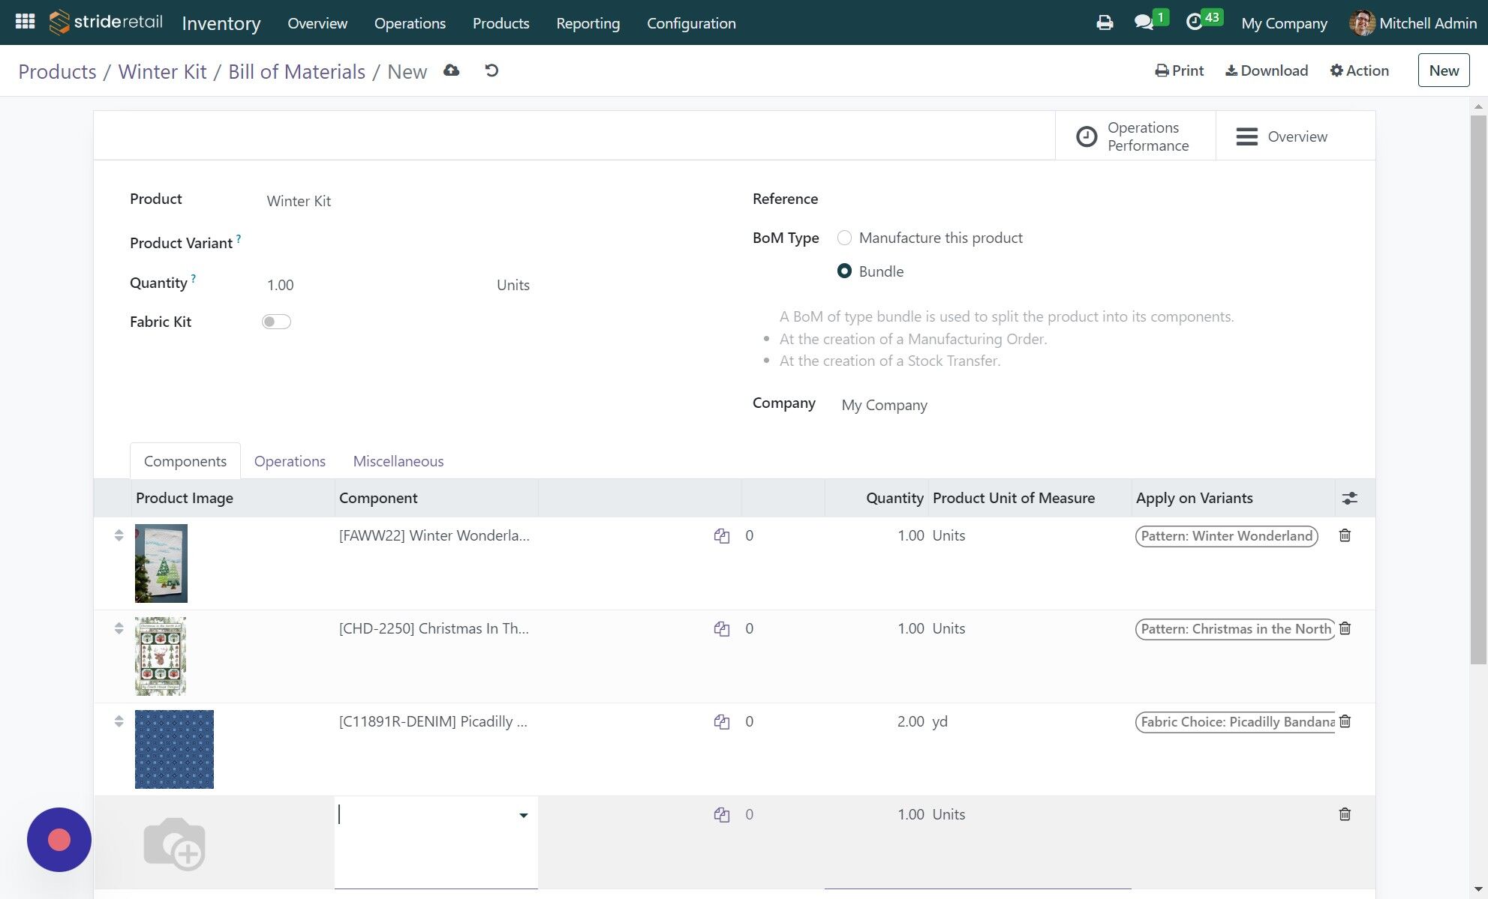
Task: Upload image via camera placeholder
Action: pos(174,844)
